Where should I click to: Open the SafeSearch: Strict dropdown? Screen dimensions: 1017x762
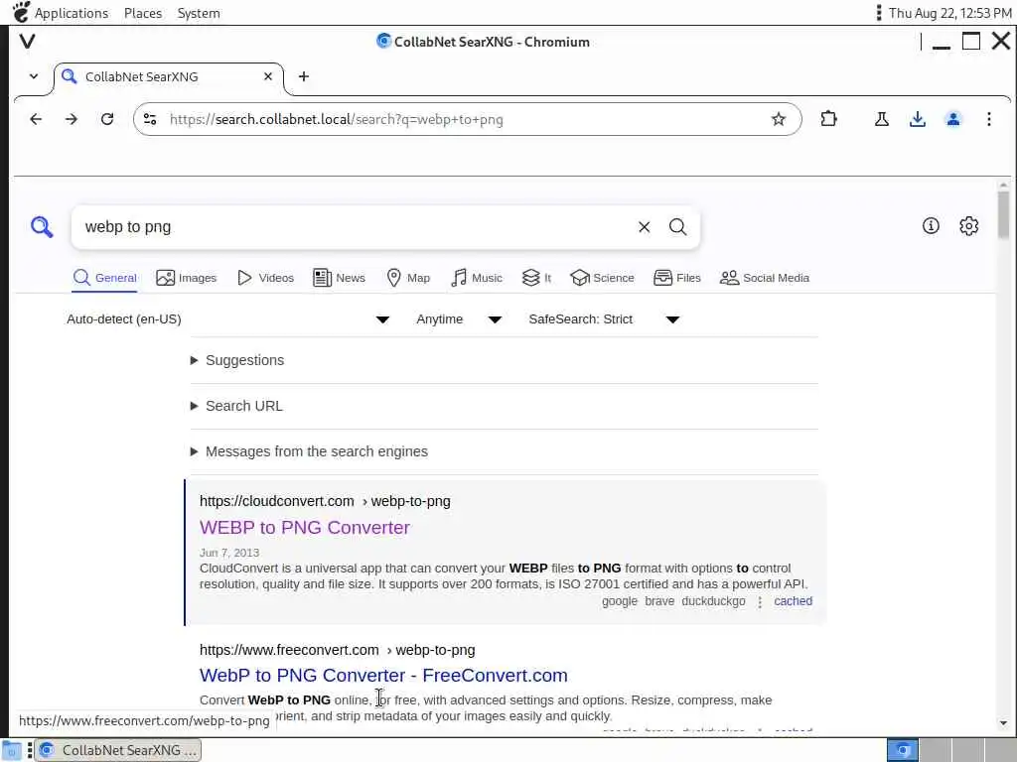coord(605,319)
